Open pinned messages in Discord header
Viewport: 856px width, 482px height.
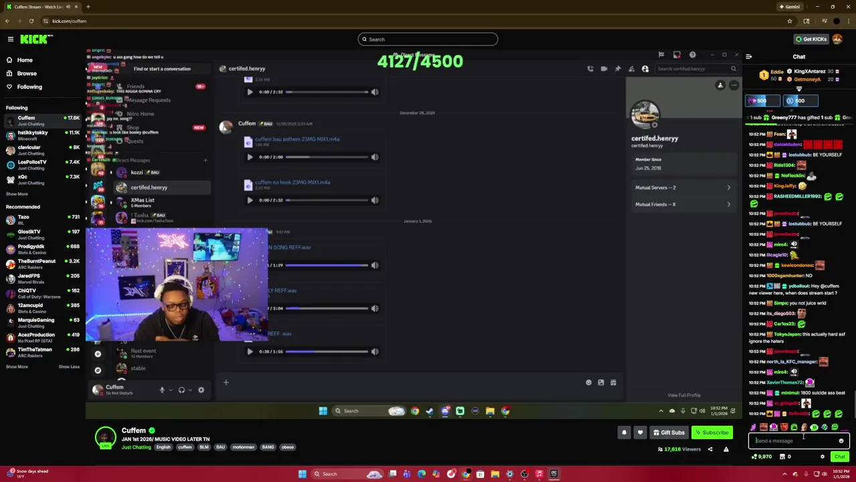click(x=617, y=69)
